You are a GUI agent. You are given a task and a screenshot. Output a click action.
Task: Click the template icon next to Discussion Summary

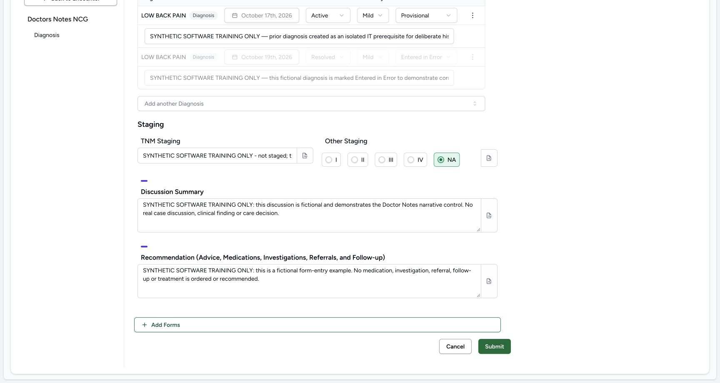[489, 215]
